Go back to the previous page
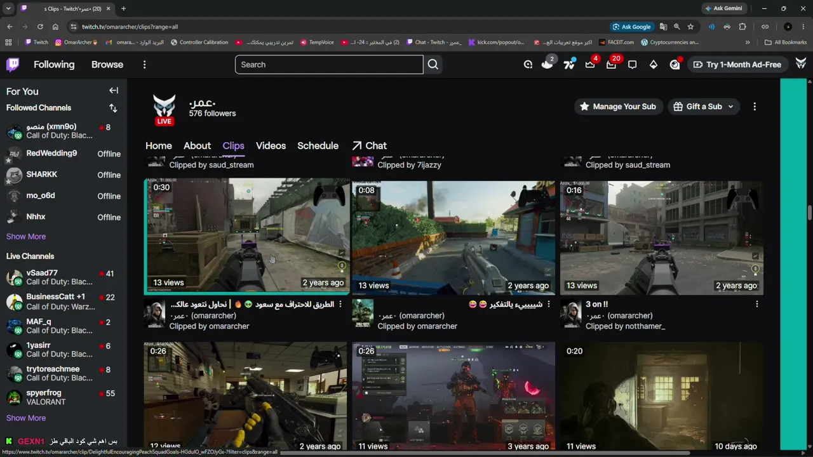This screenshot has width=813, height=457. point(10,27)
